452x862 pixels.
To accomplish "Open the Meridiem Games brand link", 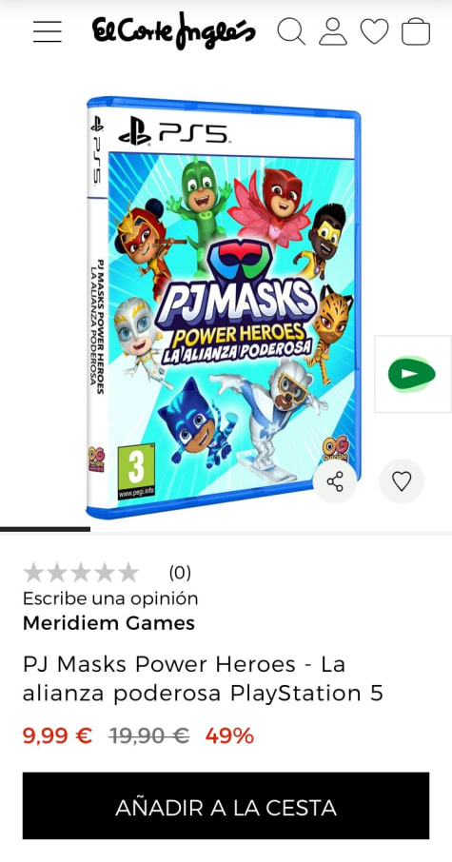I will (108, 623).
